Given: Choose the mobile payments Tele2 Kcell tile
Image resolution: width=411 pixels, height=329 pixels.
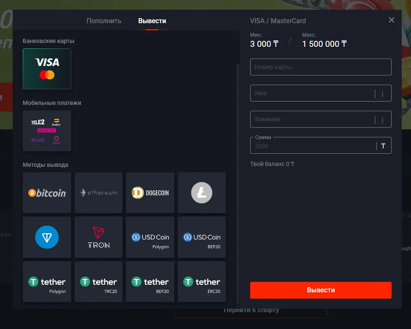Looking at the screenshot, I should click(x=47, y=131).
